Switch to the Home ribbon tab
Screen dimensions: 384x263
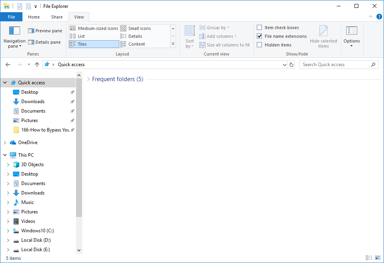tap(34, 17)
